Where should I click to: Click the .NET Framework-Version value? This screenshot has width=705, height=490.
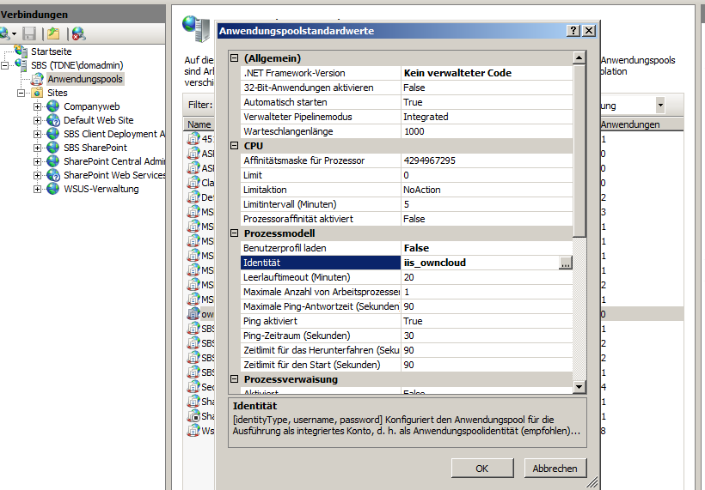point(487,73)
